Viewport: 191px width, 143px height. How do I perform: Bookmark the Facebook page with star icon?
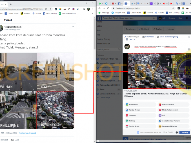pyautogui.click(x=173, y=8)
